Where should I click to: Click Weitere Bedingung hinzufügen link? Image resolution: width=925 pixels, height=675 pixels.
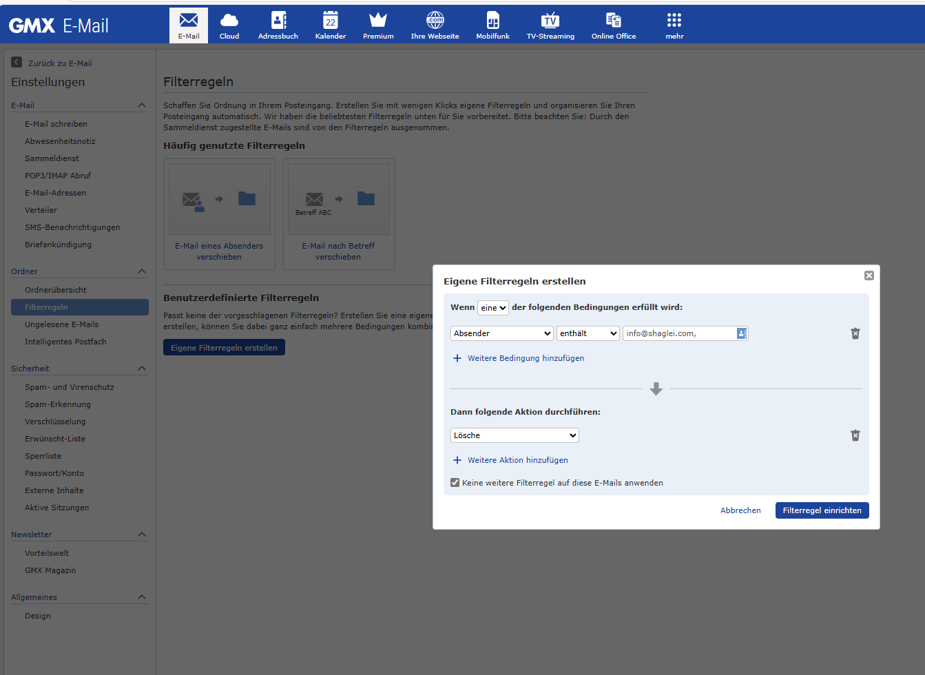(526, 358)
